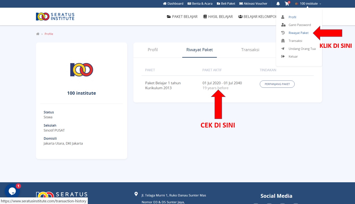Screen dimensions: 355x204
Task: Expand the 100 institute user dropdown
Action: click(308, 4)
